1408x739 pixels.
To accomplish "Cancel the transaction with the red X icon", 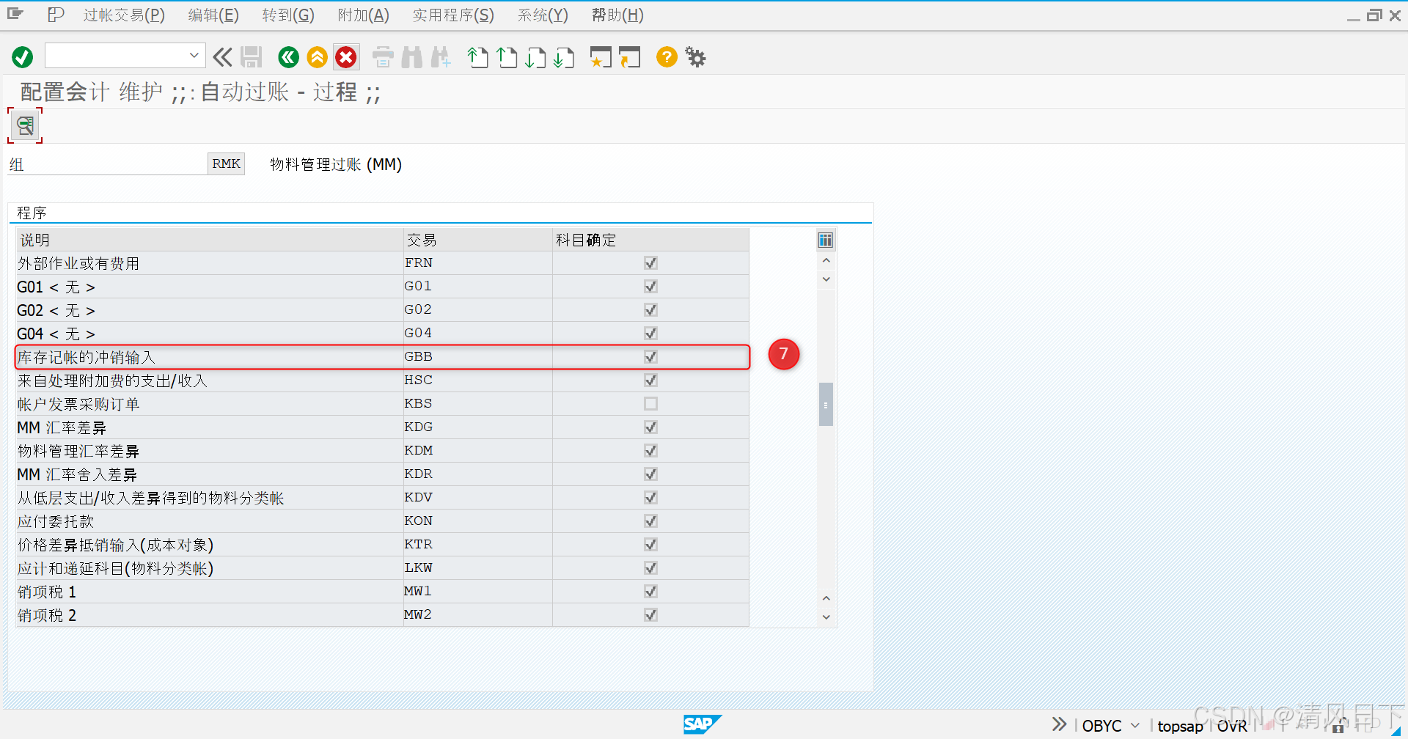I will point(345,56).
